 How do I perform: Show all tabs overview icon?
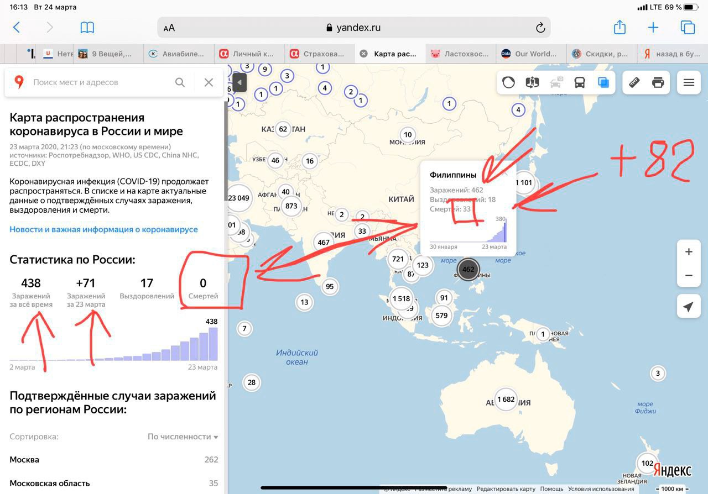(688, 28)
